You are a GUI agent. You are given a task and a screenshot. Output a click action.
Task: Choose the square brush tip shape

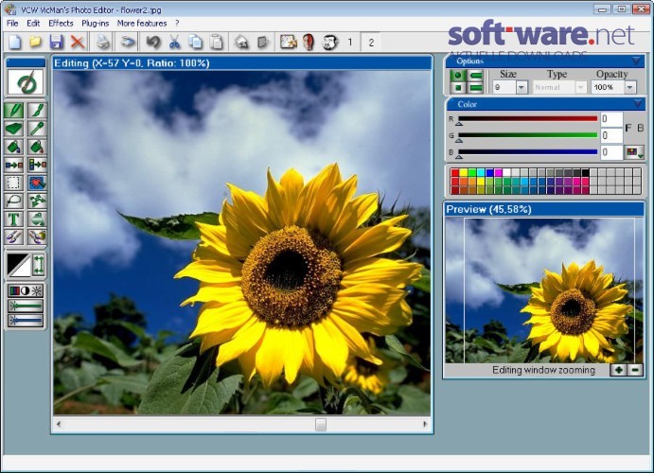(x=458, y=88)
